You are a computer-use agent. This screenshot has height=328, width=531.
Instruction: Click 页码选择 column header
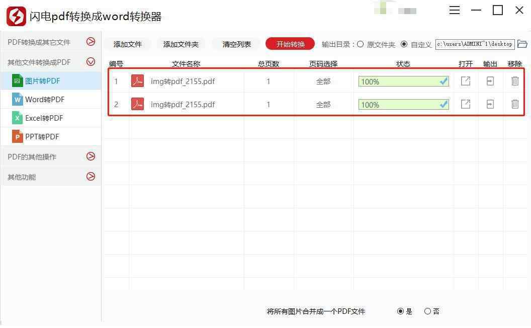click(323, 64)
